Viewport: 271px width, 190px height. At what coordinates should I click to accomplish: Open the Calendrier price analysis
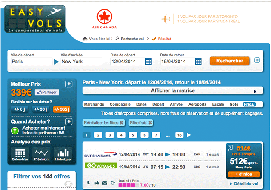point(20,154)
